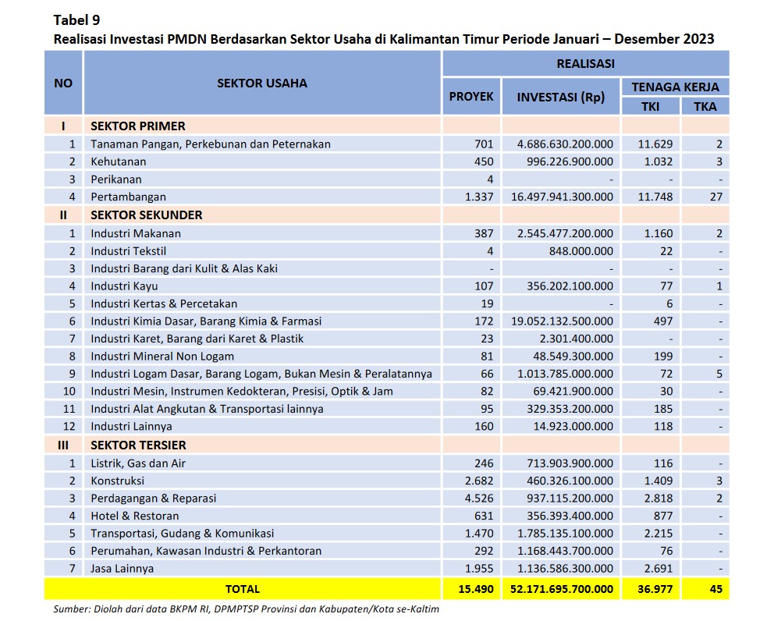Image resolution: width=774 pixels, height=621 pixels.
Task: Select the 'Jasa Lainnya' row label
Action: (x=122, y=568)
